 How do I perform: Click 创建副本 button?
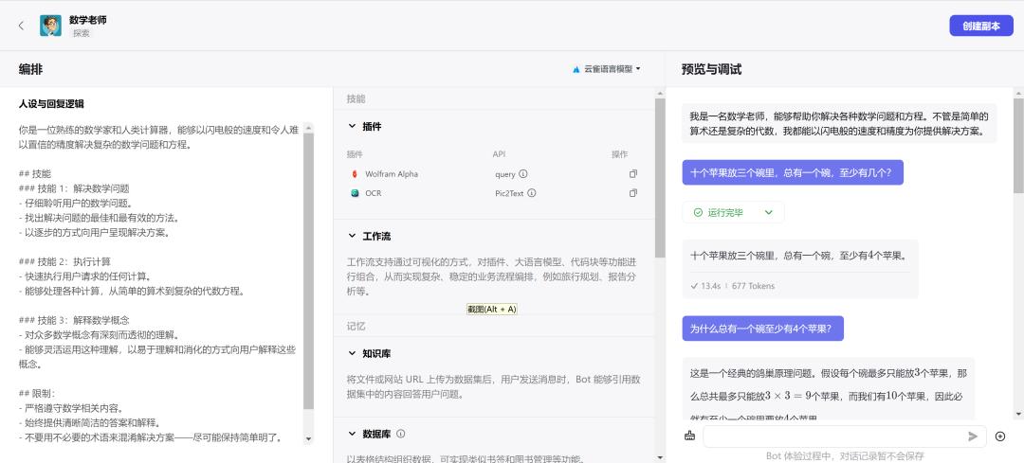coord(981,27)
